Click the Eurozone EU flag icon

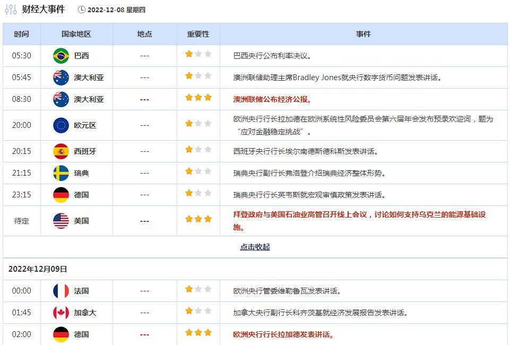point(61,125)
